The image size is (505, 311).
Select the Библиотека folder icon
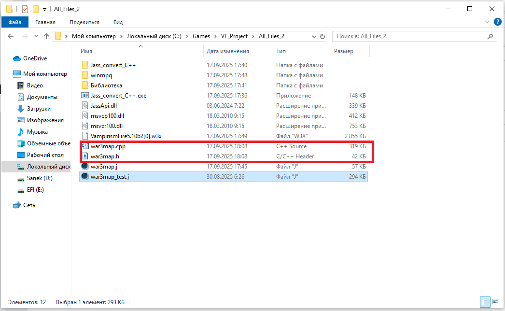tap(84, 85)
